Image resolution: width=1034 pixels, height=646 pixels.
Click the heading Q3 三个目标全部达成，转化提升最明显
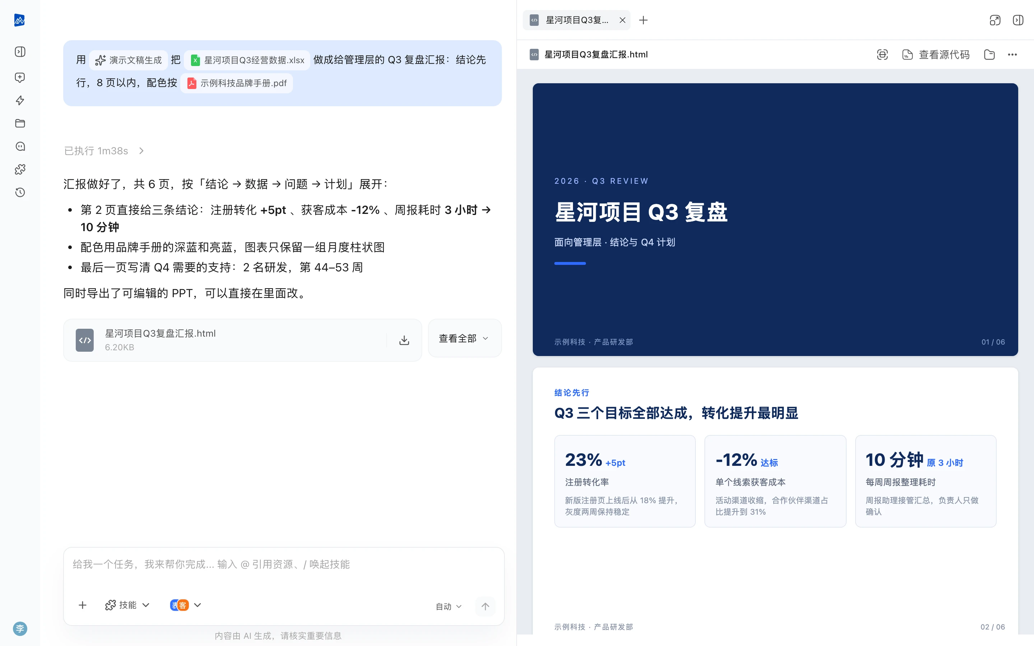click(x=676, y=413)
